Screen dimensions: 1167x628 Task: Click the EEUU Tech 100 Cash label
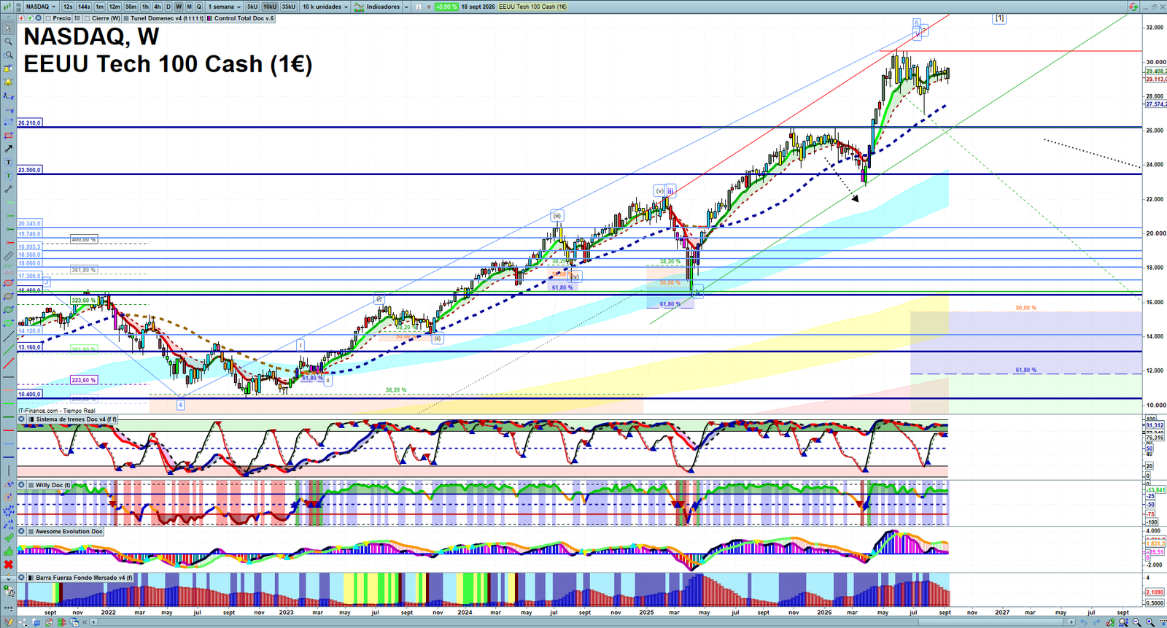[532, 7]
